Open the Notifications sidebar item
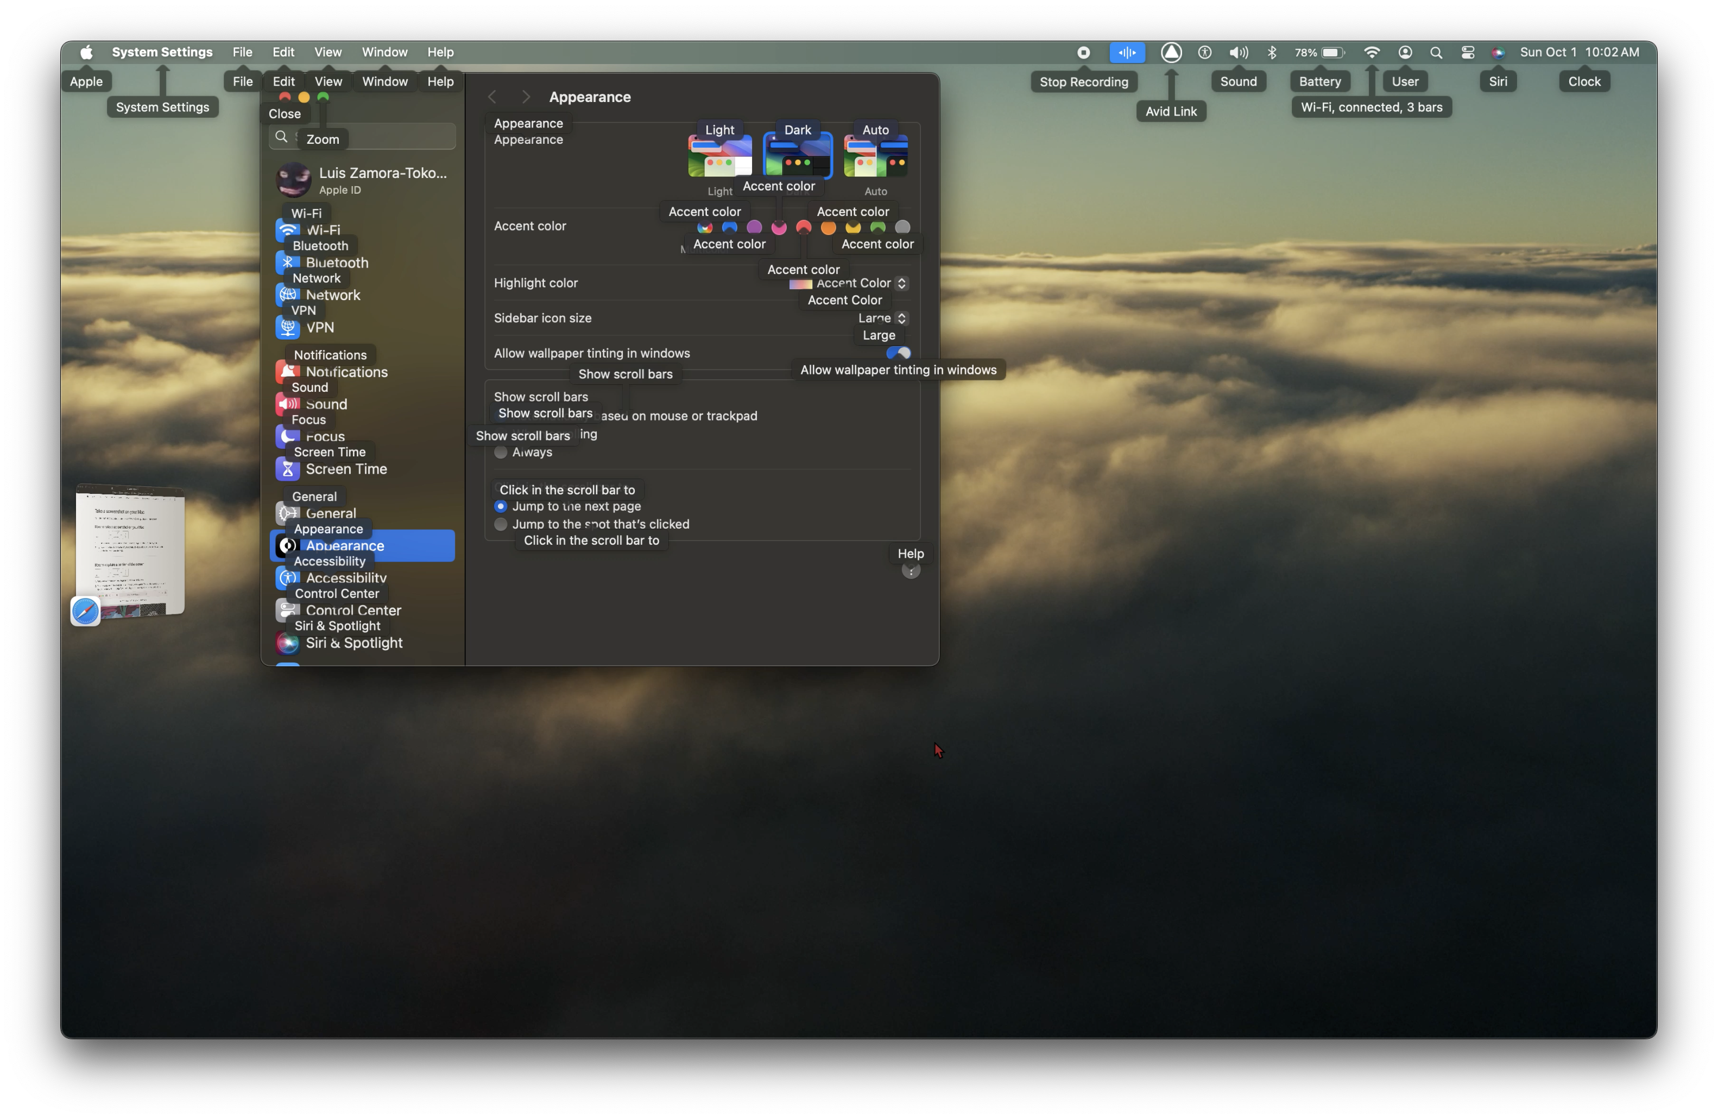Image resolution: width=1718 pixels, height=1119 pixels. point(346,372)
